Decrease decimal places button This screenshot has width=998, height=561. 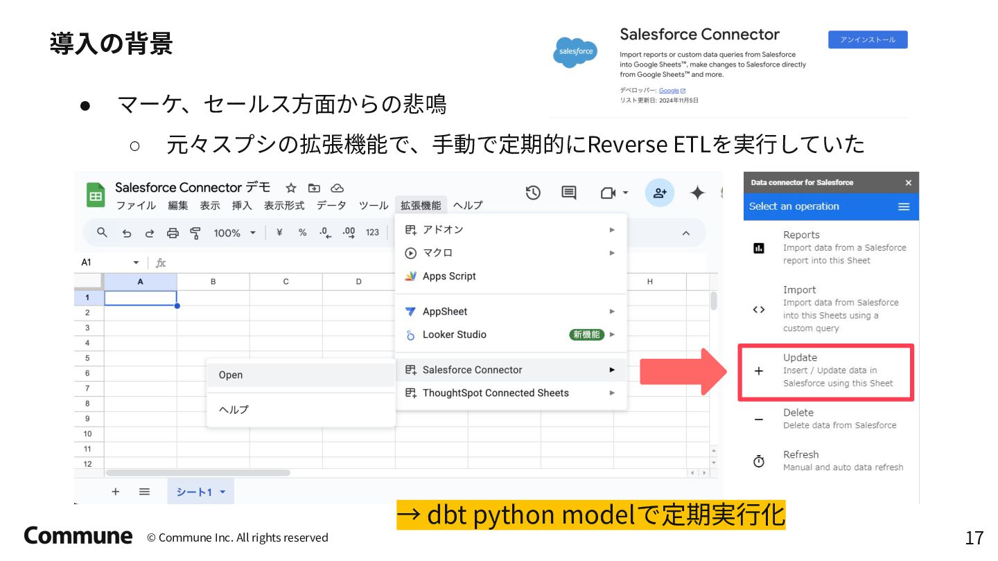tap(325, 233)
